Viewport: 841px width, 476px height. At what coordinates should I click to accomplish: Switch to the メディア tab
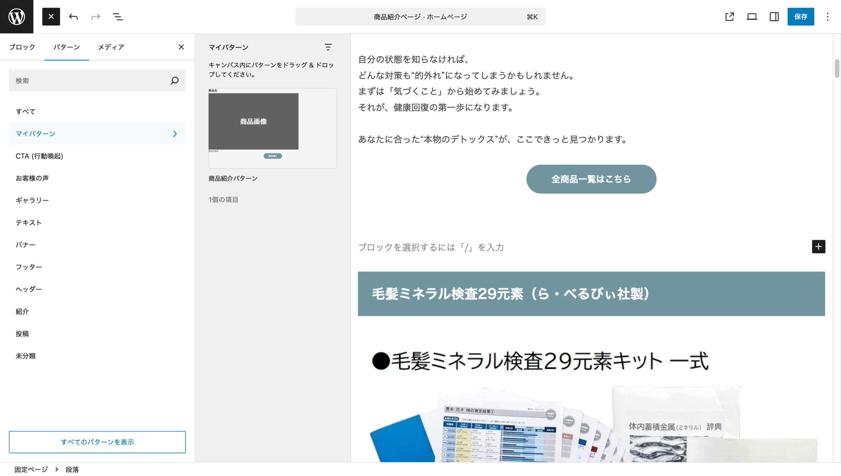click(111, 47)
